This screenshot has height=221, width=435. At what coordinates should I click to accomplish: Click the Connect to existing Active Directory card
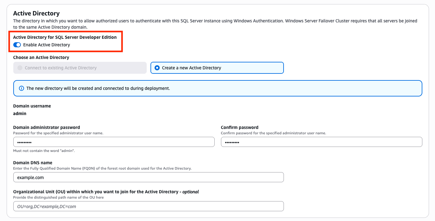[80, 68]
